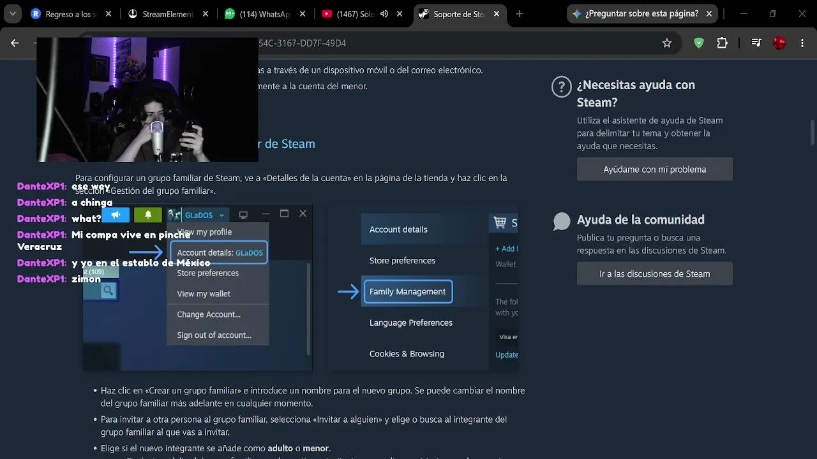Click the community speech bubble icon
817x459 pixels.
(x=562, y=221)
